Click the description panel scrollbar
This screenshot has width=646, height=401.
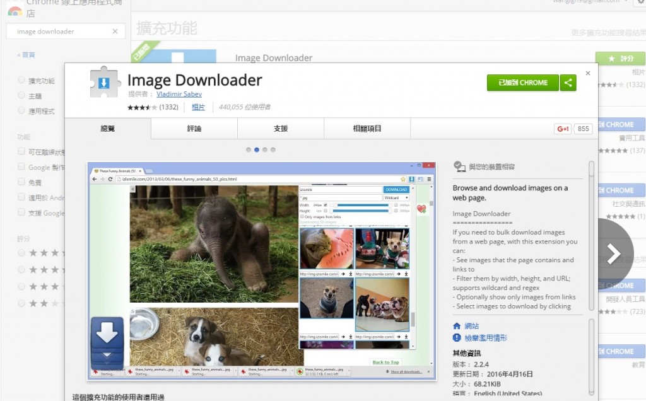tap(591, 236)
